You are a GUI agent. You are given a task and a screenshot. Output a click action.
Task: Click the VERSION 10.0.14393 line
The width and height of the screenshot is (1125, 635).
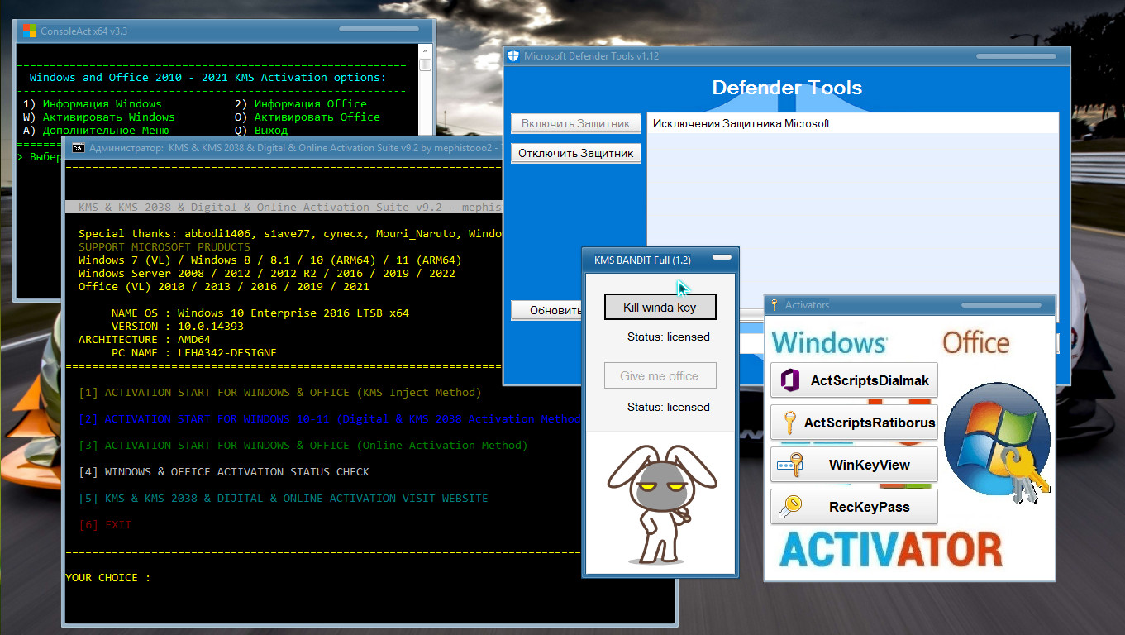pos(177,326)
